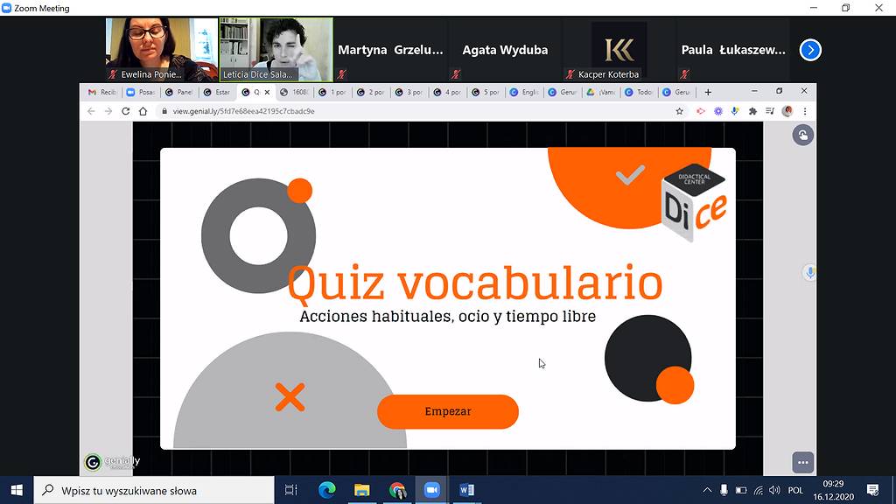Open the Windows Start menu
896x504 pixels.
point(17,490)
